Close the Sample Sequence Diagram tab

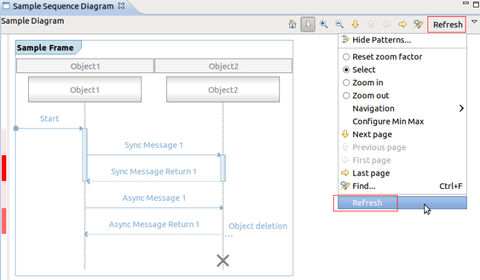click(121, 6)
